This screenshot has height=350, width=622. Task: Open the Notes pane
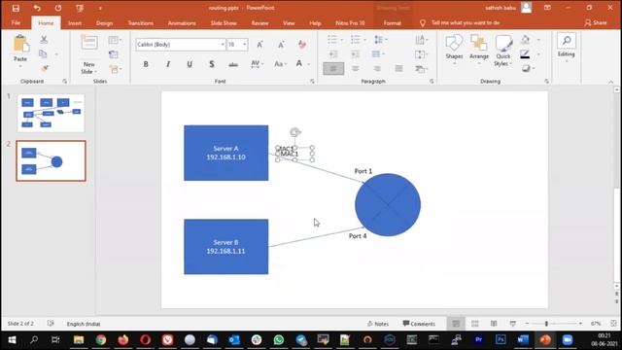(x=378, y=324)
